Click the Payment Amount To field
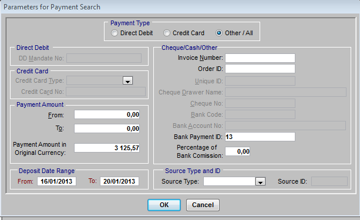 [x=107, y=128]
